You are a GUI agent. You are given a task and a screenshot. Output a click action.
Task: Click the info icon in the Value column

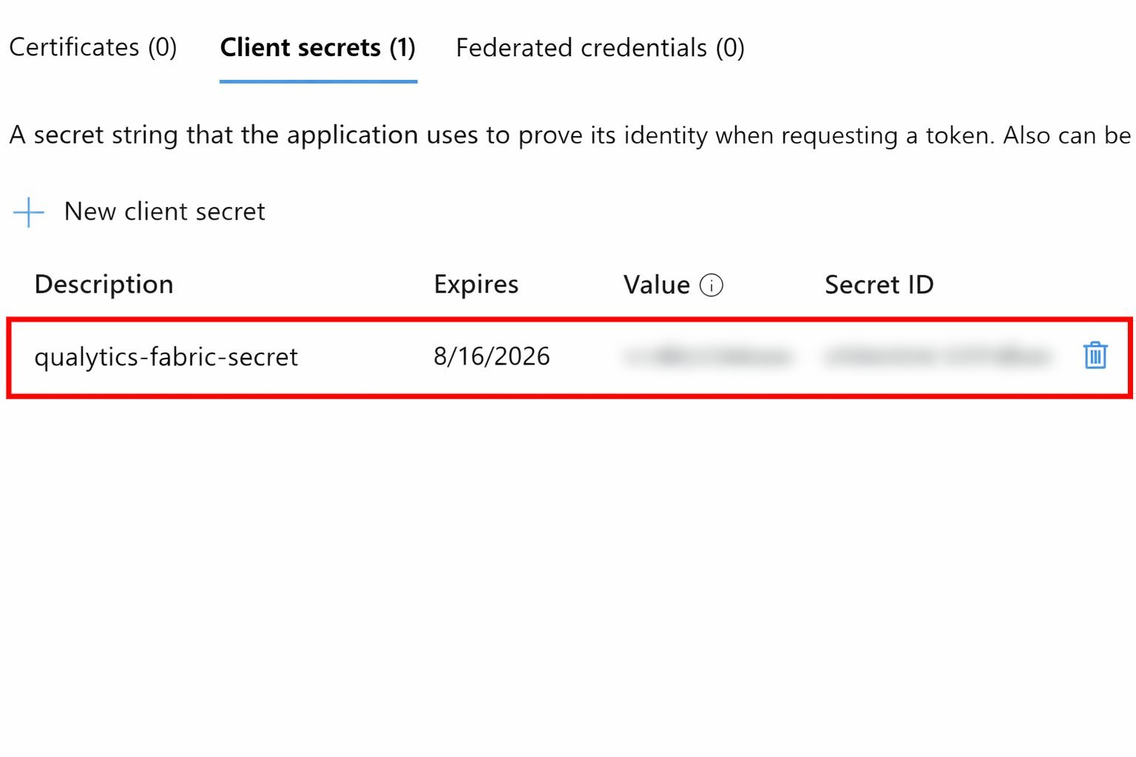711,285
